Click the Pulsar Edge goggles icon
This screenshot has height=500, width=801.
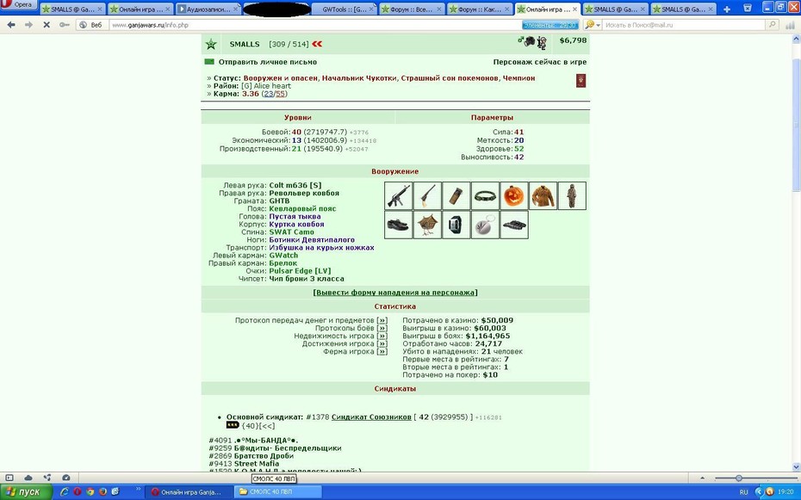click(514, 225)
